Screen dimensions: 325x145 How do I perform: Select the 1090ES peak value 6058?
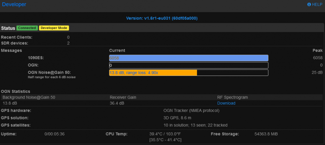(318, 58)
